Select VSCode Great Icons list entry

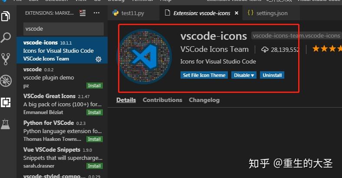click(x=62, y=104)
